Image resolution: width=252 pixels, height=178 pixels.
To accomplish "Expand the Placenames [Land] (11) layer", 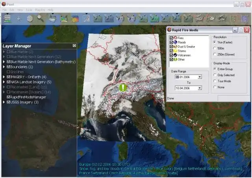I will click(x=4, y=87).
